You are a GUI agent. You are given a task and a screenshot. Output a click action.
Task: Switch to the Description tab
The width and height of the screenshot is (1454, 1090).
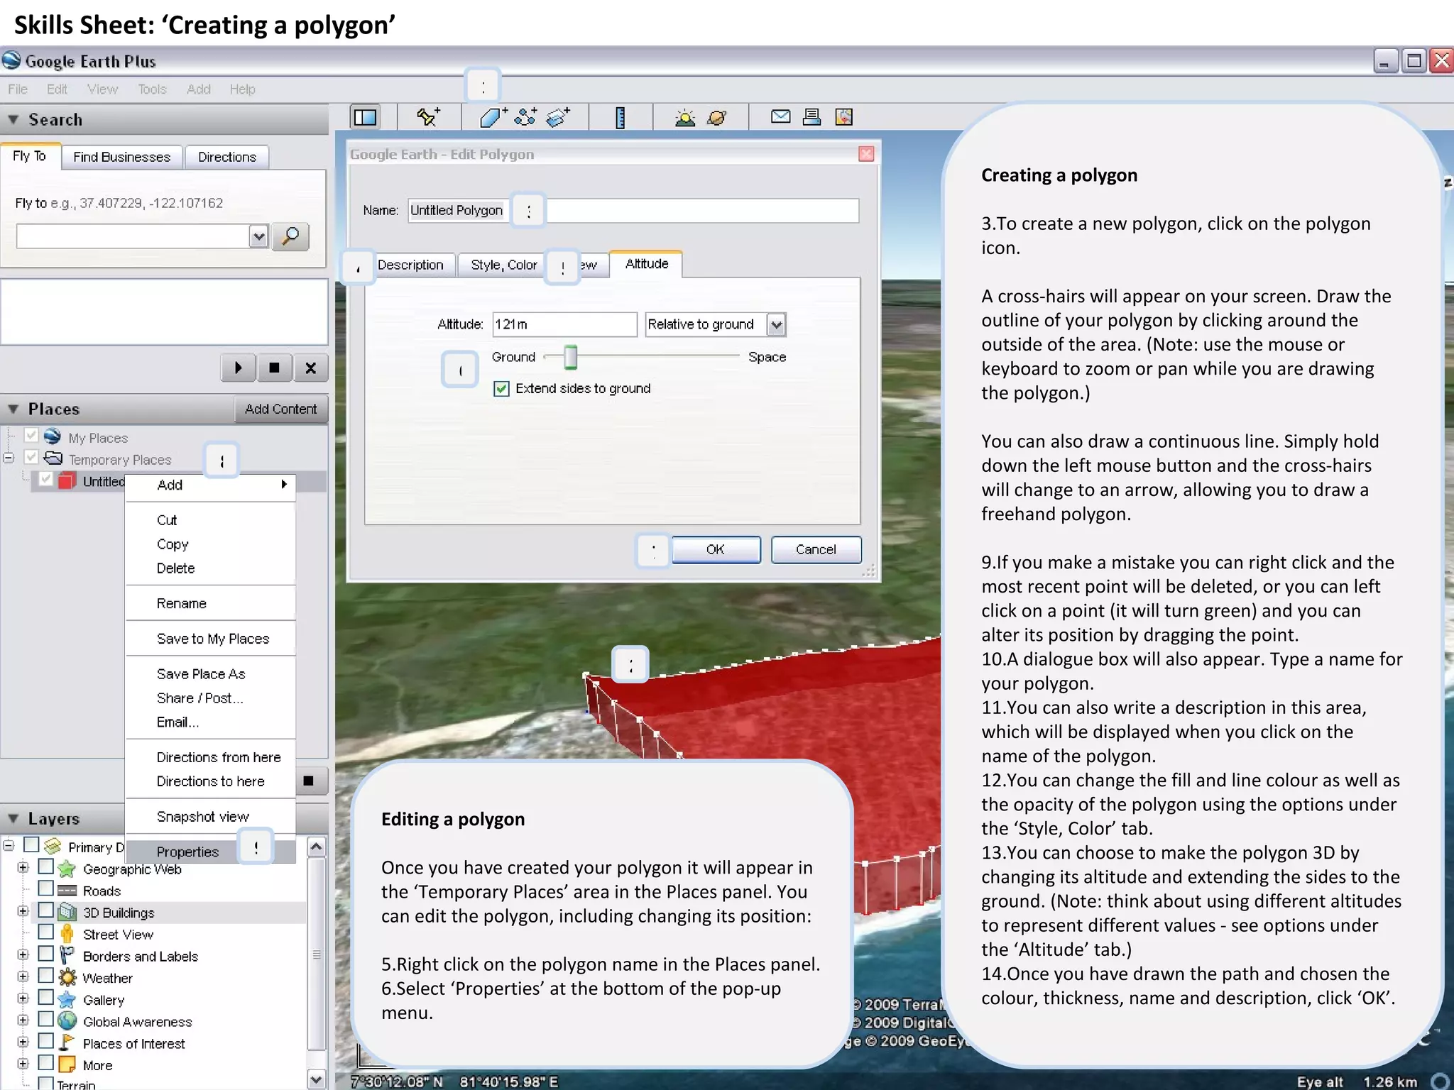tap(410, 265)
